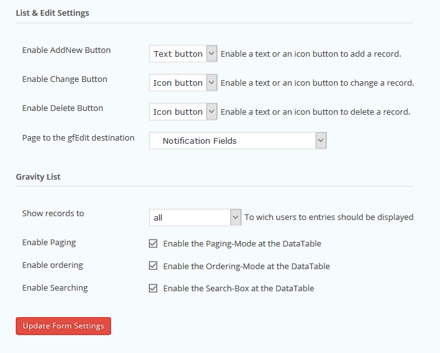Toggle the Enable ordering checkbox
Viewport: 440px width, 353px height.
click(x=153, y=266)
